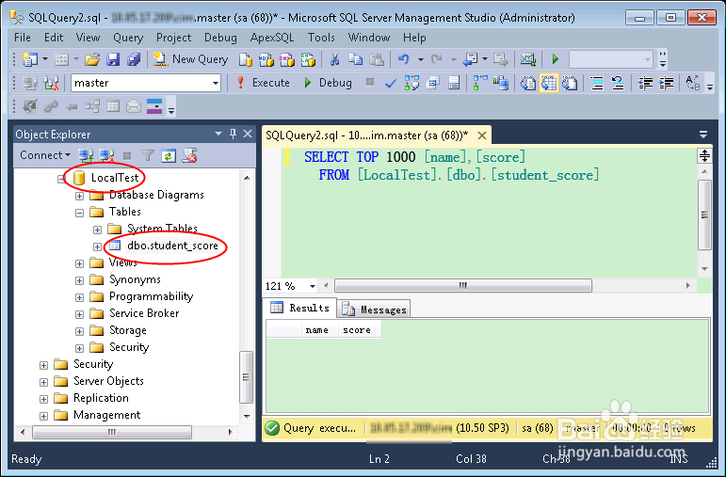
Task: Close the Object Explorer panel
Action: point(249,135)
